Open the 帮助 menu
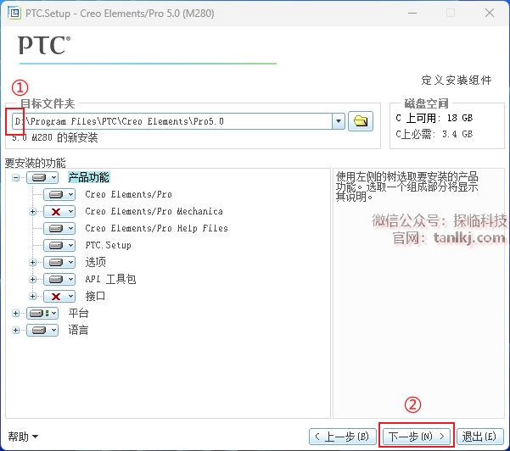The width and height of the screenshot is (510, 451). 23,437
